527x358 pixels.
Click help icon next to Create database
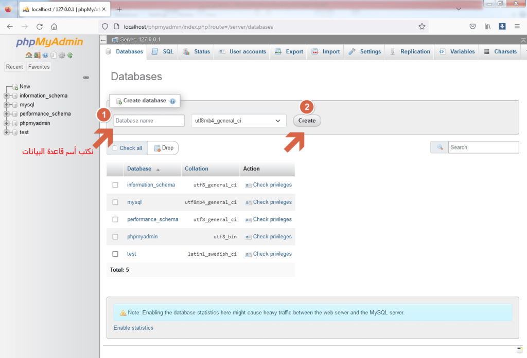tap(172, 101)
